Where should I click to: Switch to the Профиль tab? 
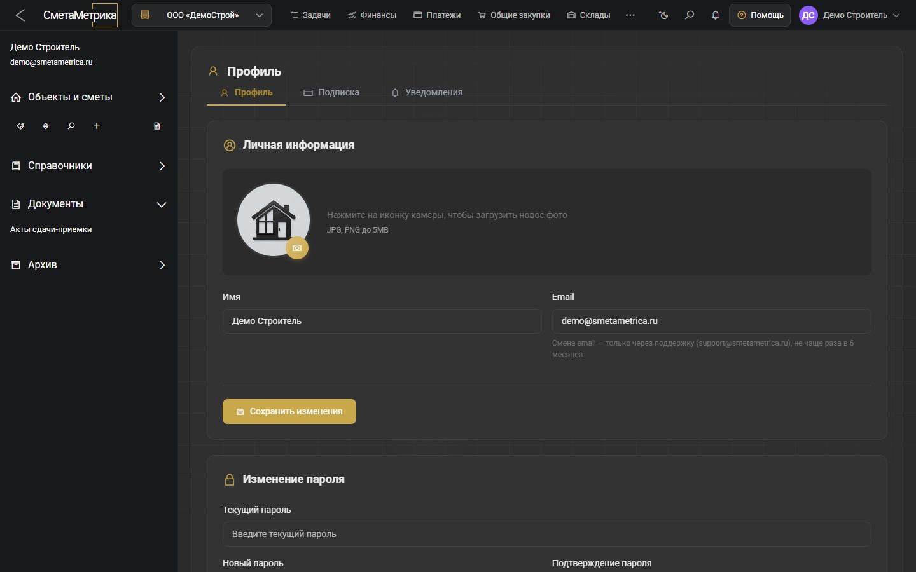246,93
